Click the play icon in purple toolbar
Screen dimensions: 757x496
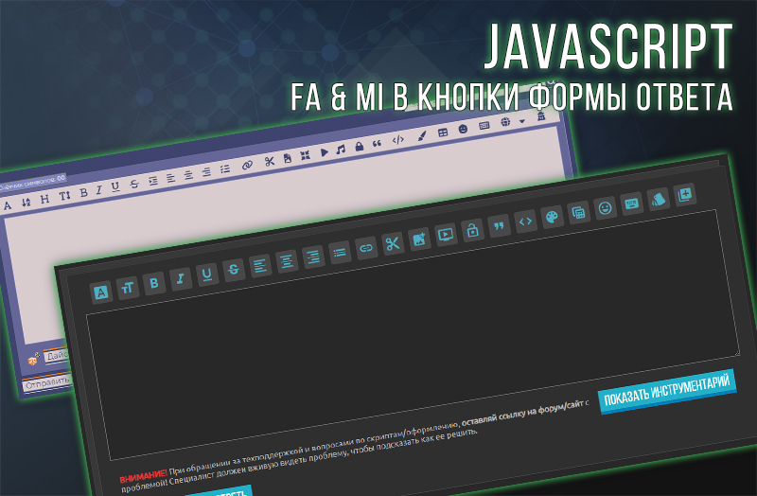[x=324, y=151]
